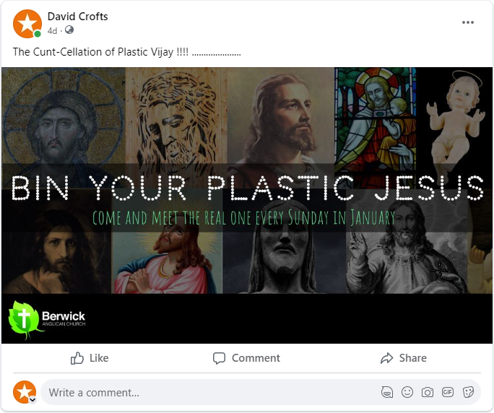Viewport: 494px width, 413px height.
Task: Click the comment author avatar beside input
Action: pyautogui.click(x=24, y=391)
